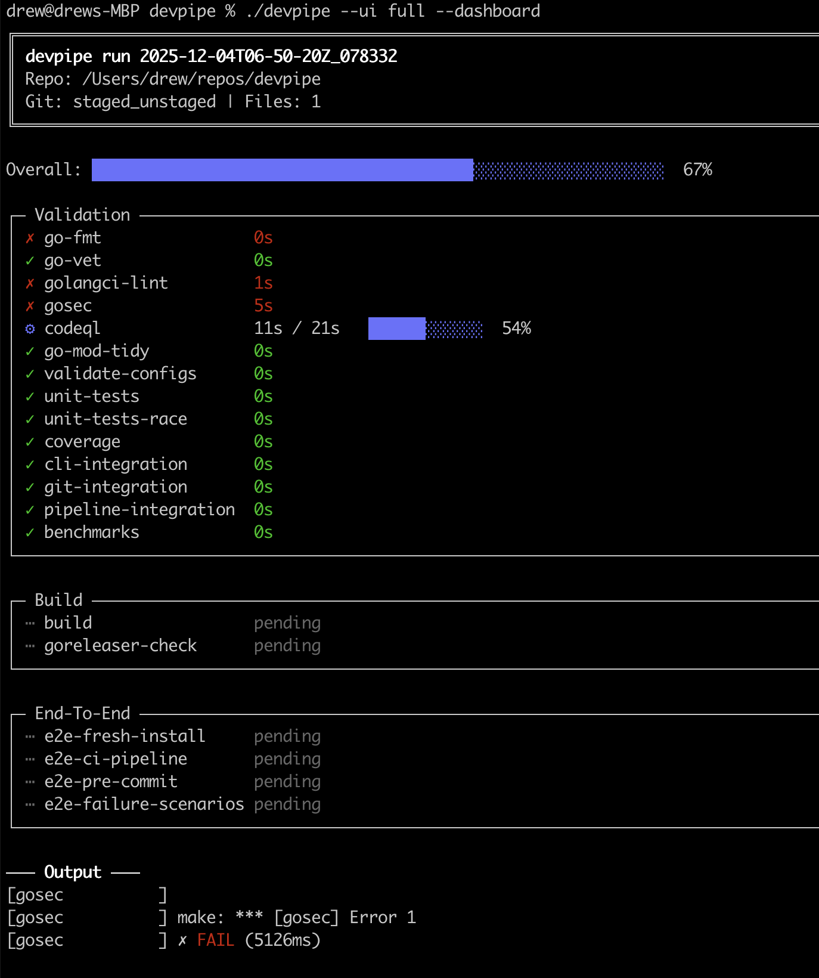Click the golangci-lint task name

pos(106,283)
